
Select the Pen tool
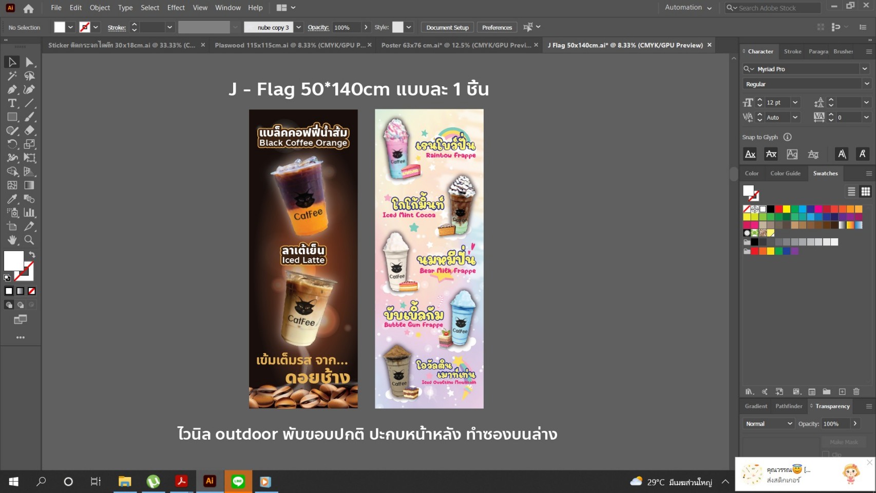[x=12, y=89]
